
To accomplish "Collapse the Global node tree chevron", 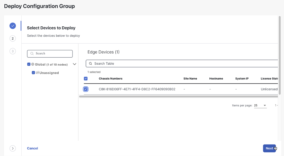I will pyautogui.click(x=75, y=64).
